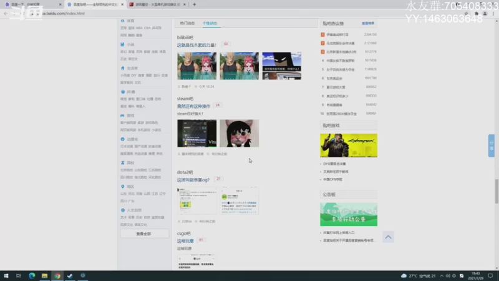This screenshot has height=281, width=499.
Task: Switch to the third browser tab
Action: (158, 4)
